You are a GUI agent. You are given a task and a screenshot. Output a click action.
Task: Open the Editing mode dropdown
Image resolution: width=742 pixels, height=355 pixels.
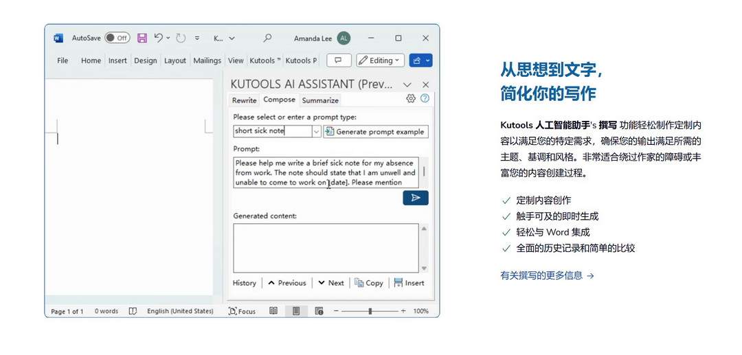(x=379, y=60)
